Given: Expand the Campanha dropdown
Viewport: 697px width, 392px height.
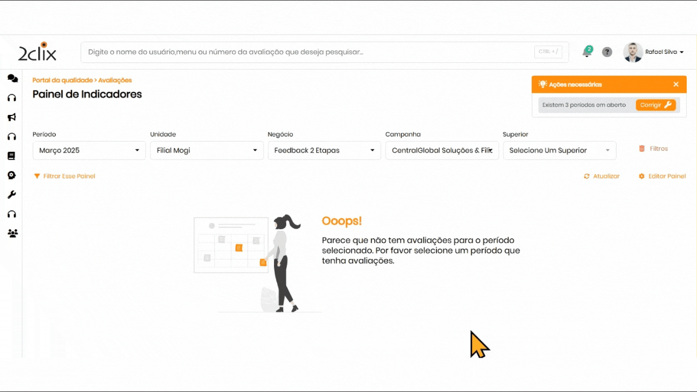Looking at the screenshot, I should 442,151.
